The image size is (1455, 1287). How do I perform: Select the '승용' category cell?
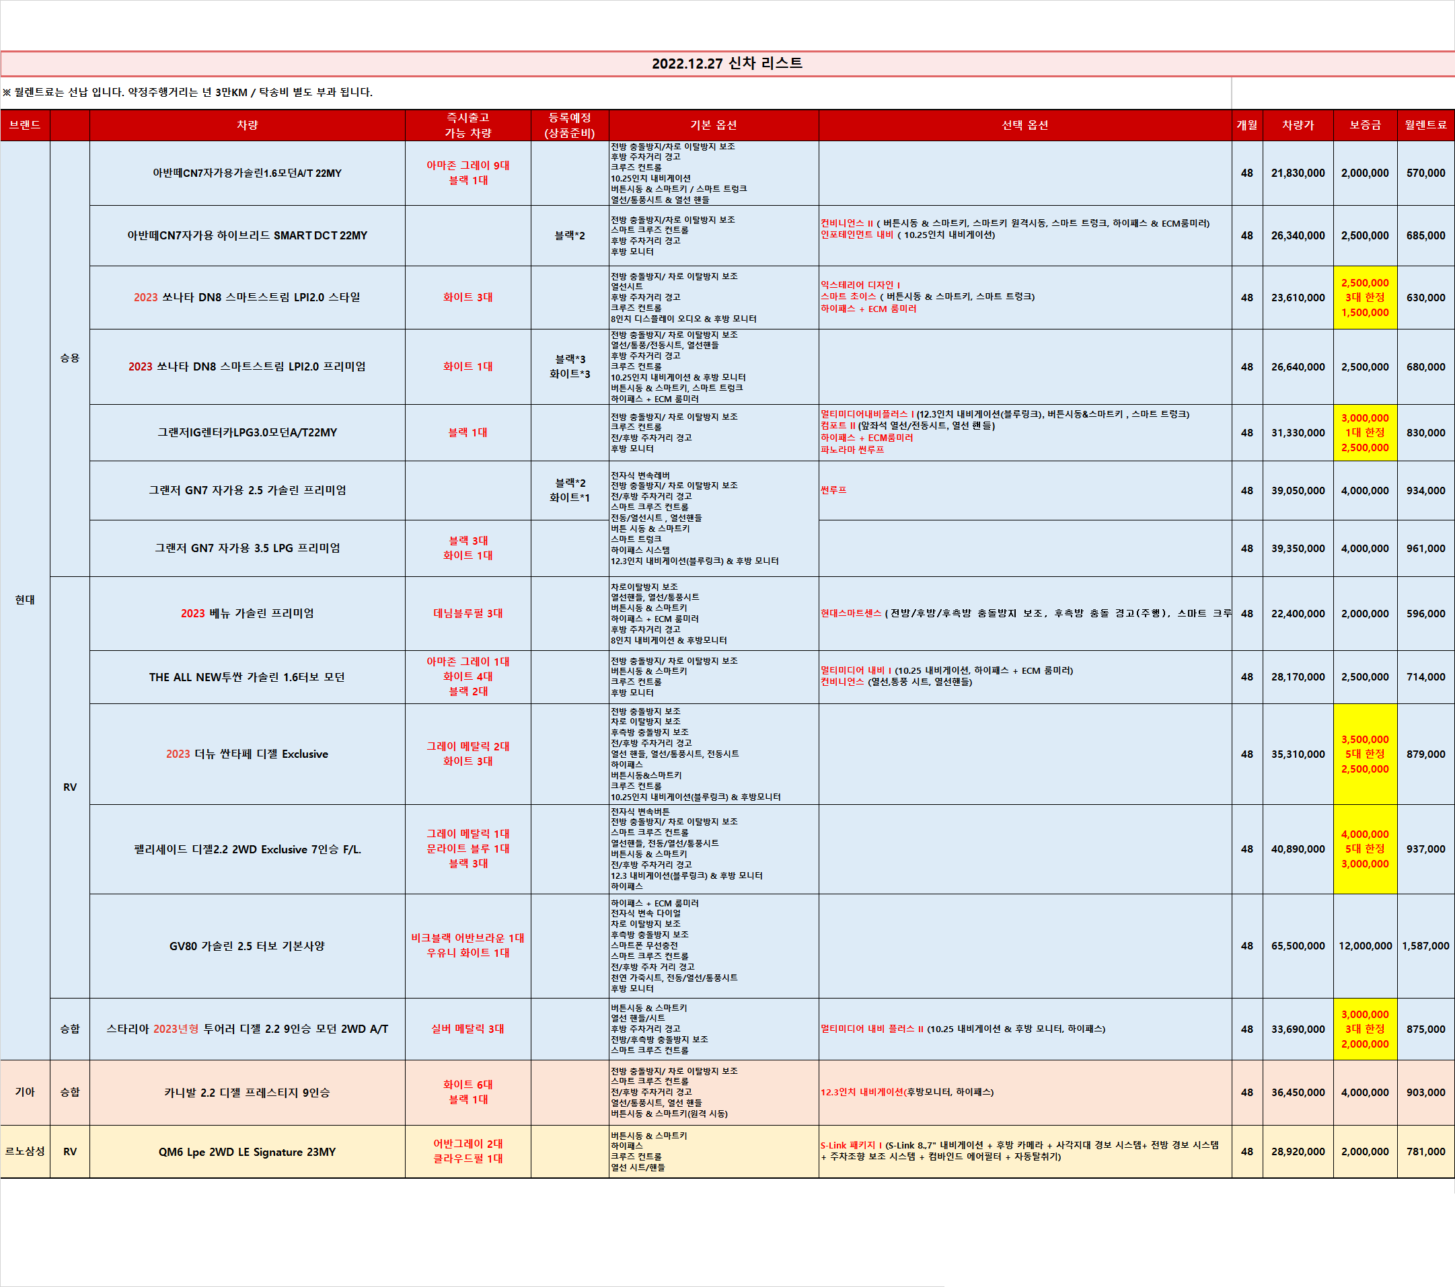pos(70,358)
